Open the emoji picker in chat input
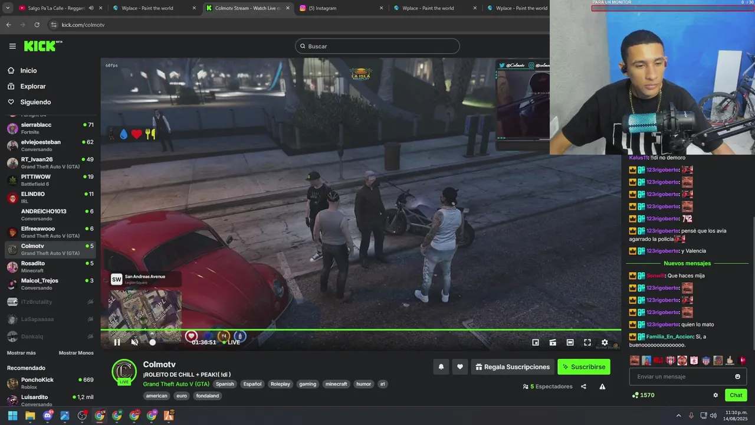 (x=737, y=377)
